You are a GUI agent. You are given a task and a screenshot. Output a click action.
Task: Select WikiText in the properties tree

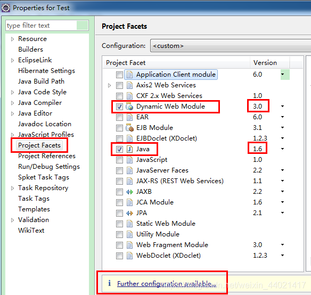(x=31, y=231)
